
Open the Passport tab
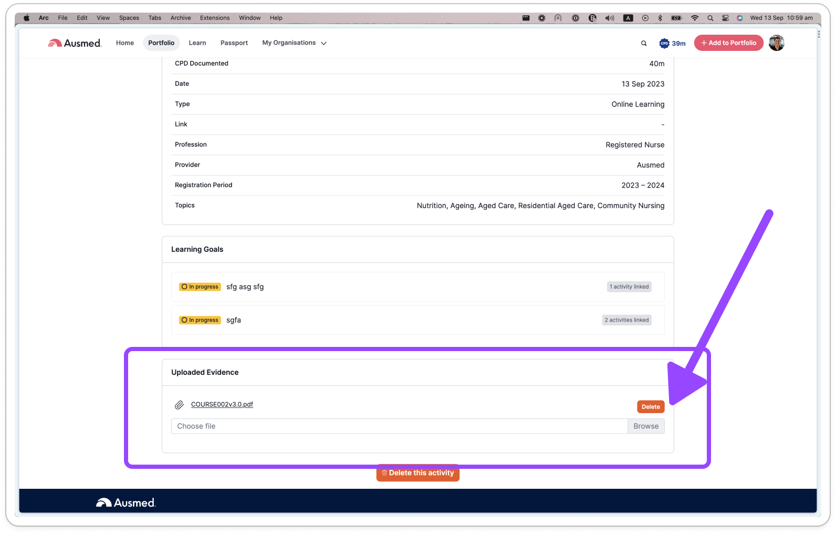pyautogui.click(x=234, y=43)
